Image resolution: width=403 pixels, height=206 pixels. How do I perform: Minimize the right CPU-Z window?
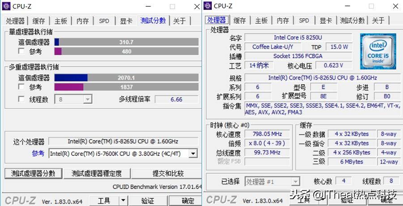coord(348,6)
